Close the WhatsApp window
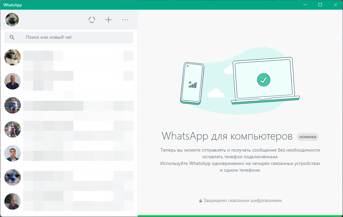Viewport: 343px width, 217px height. click(335, 5)
